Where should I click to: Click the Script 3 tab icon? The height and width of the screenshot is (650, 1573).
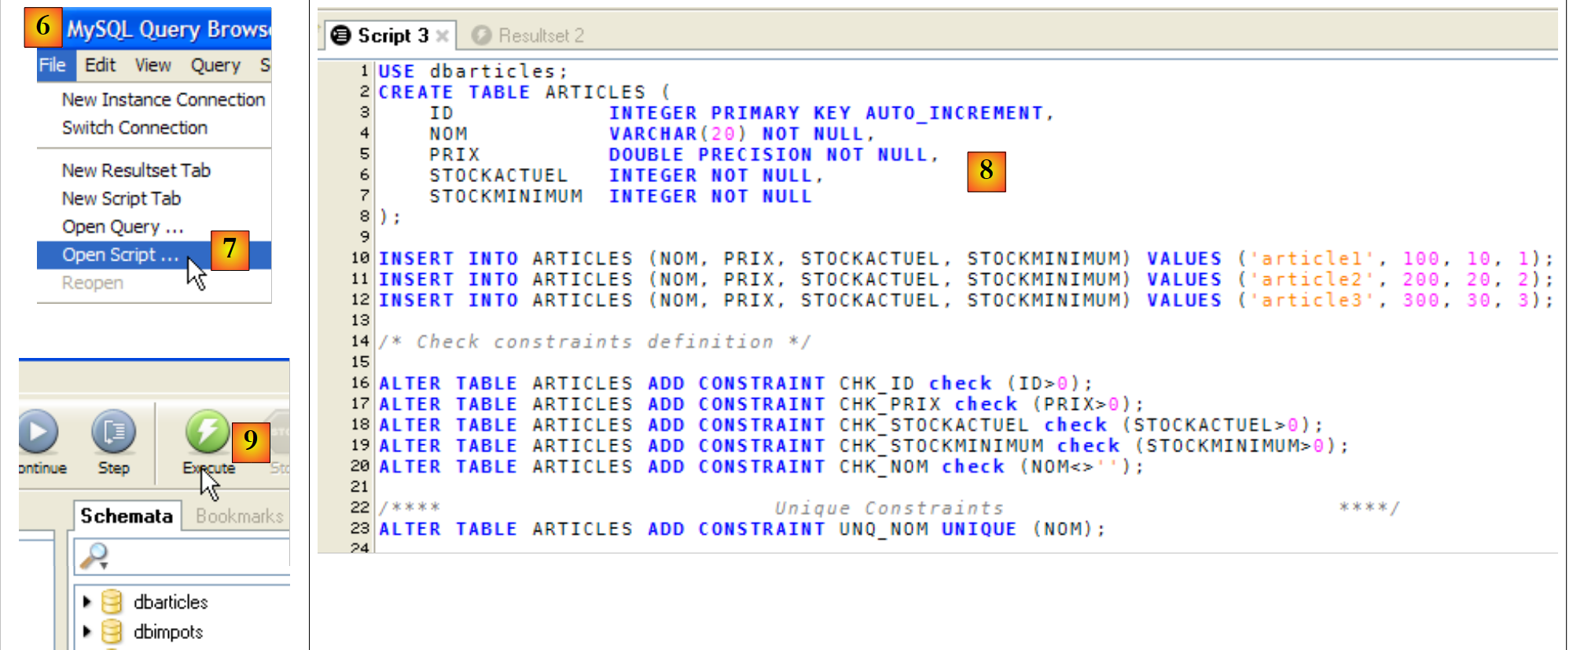(x=340, y=35)
